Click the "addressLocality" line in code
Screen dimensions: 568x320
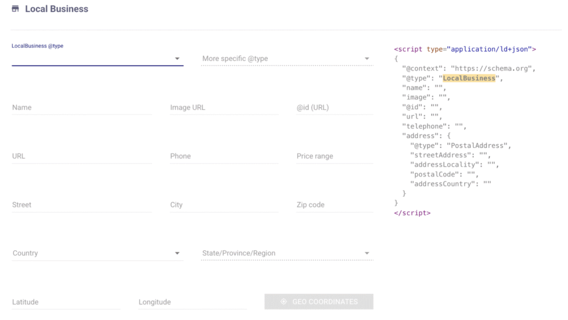pos(454,165)
